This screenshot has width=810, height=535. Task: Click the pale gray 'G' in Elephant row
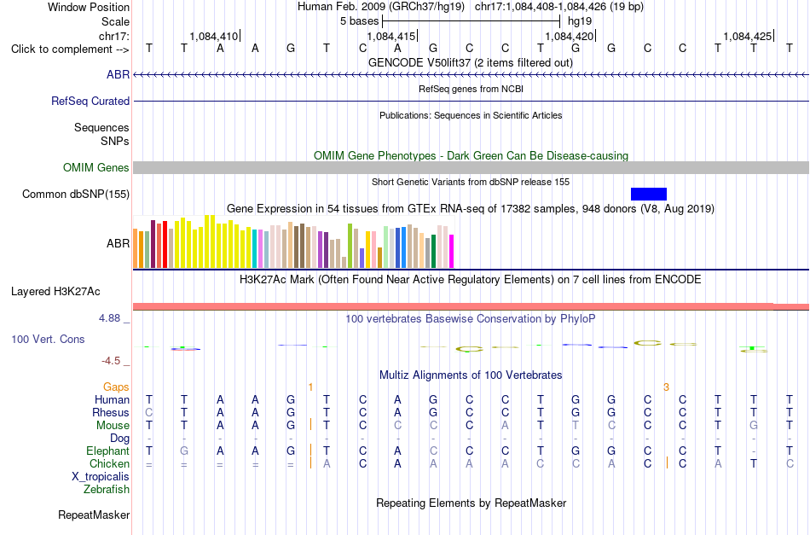pos(184,451)
